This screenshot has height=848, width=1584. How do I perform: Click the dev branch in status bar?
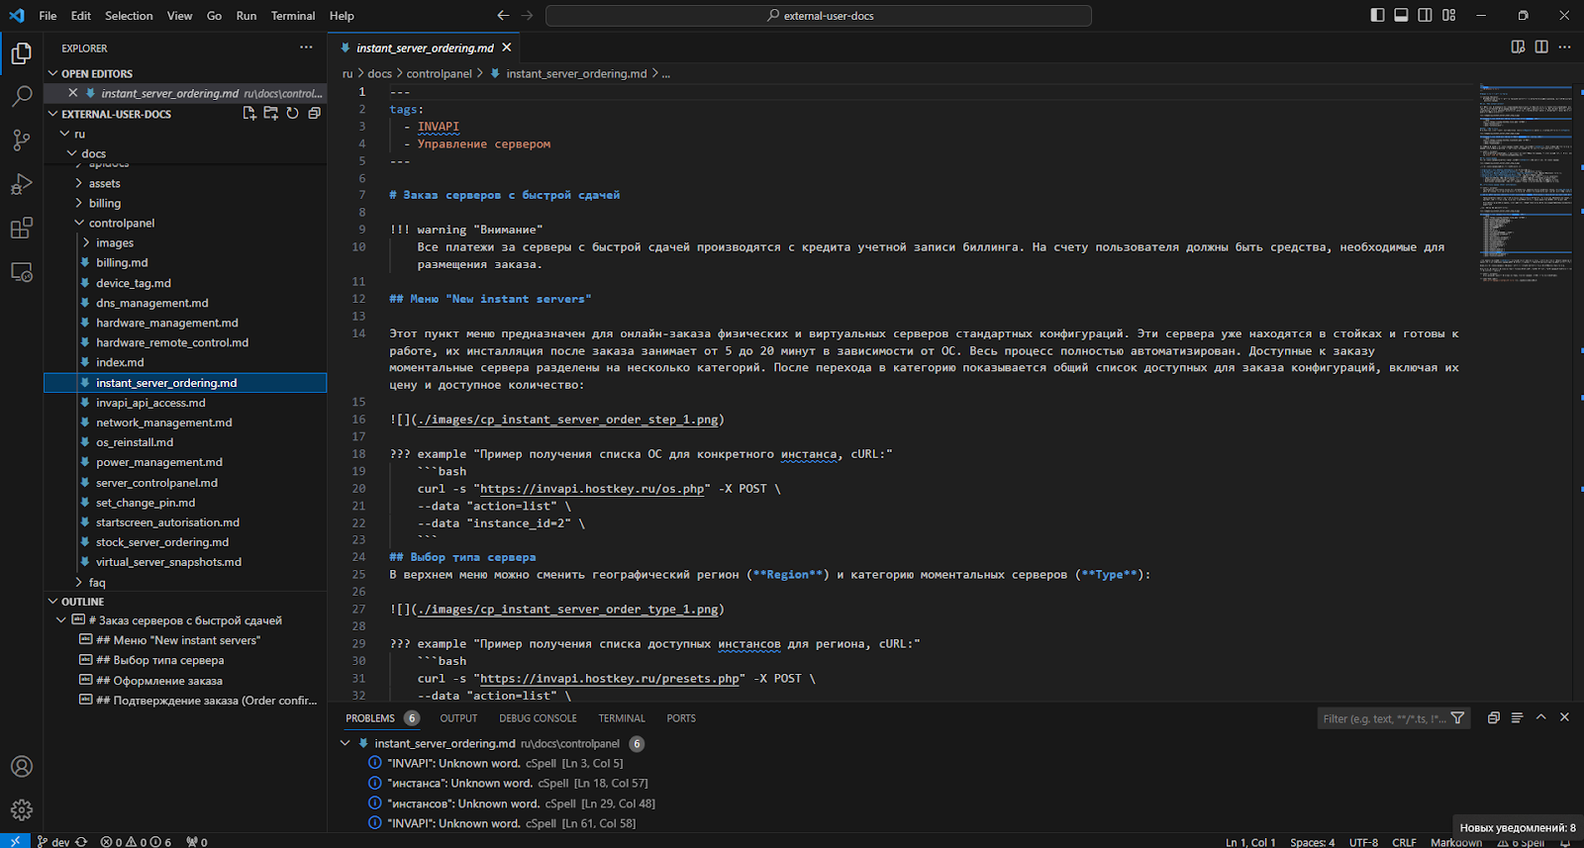53,842
